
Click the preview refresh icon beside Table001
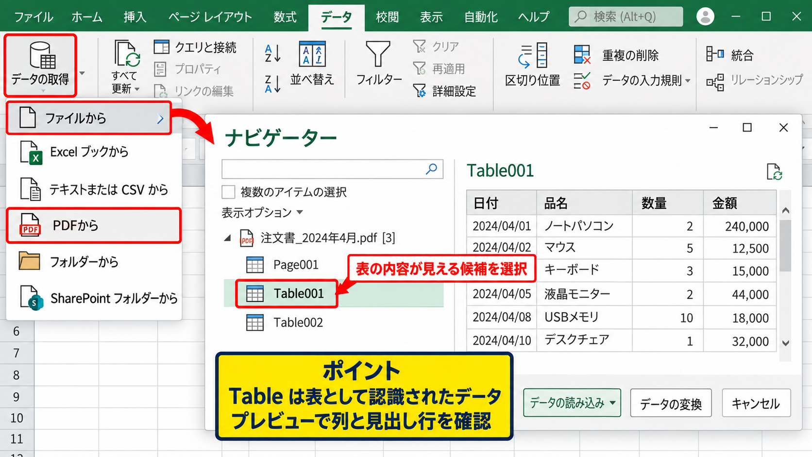click(x=774, y=171)
